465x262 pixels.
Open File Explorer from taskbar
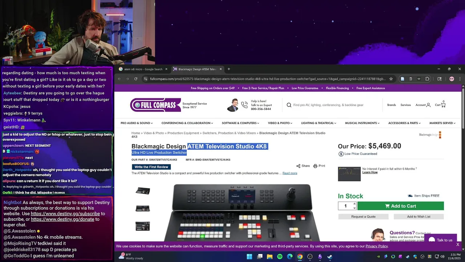click(270, 257)
